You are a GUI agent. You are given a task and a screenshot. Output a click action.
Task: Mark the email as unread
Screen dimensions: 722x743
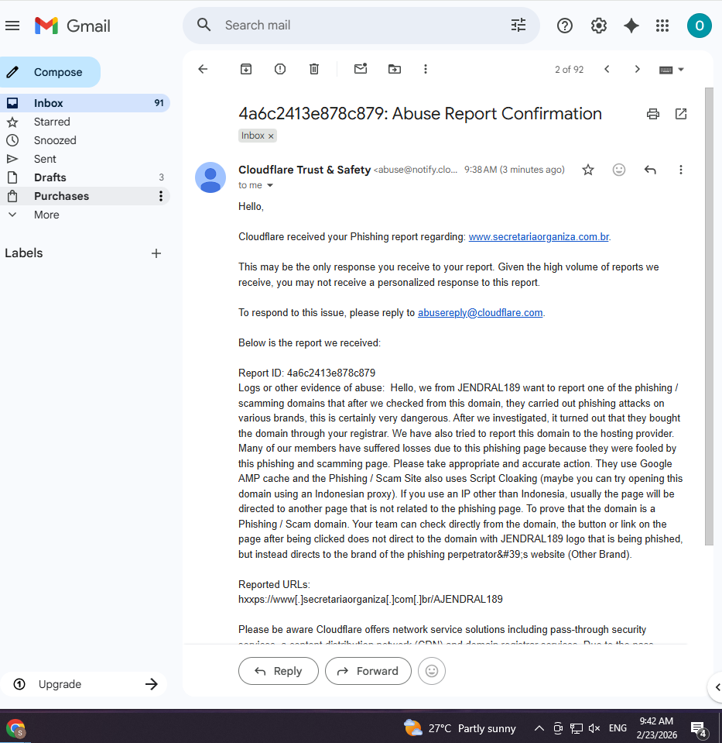pos(361,69)
